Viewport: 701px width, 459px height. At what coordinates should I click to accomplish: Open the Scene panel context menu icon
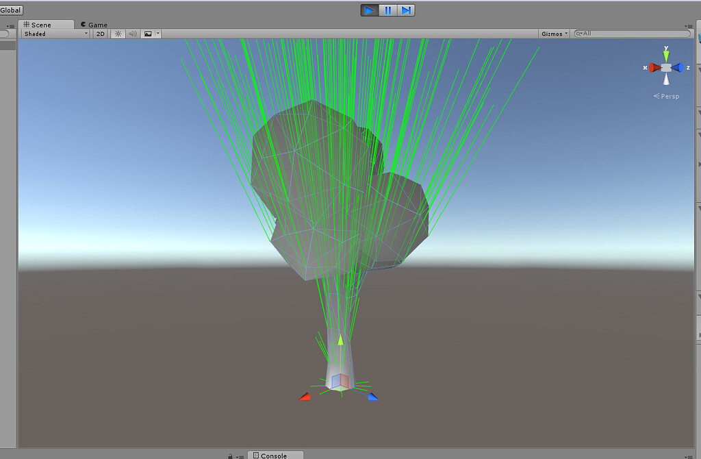pos(689,25)
